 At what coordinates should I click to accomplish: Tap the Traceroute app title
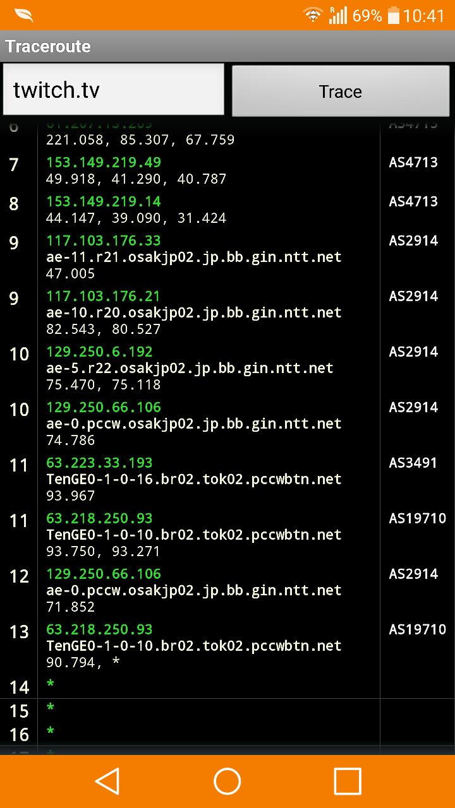48,46
